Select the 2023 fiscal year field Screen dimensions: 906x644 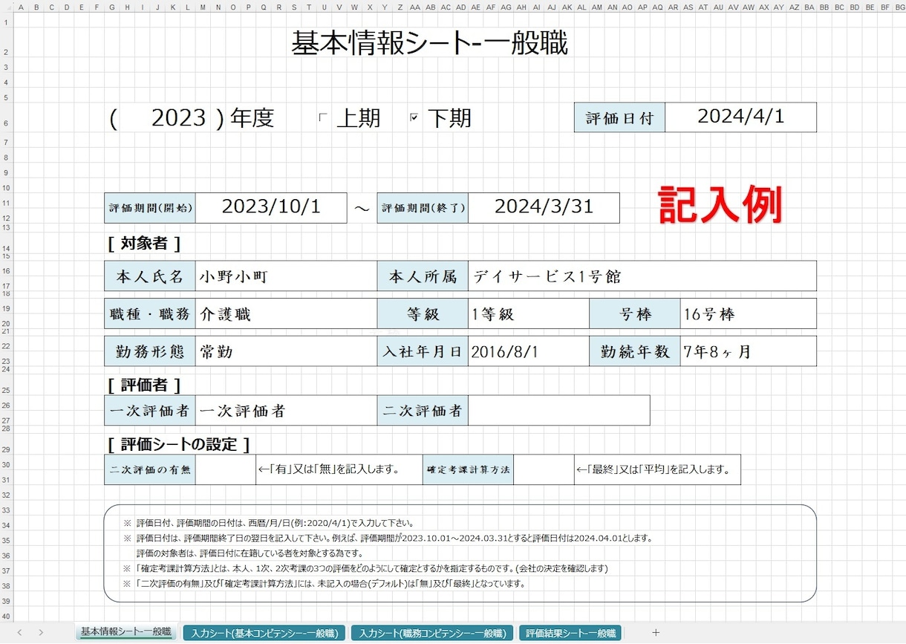coord(178,117)
